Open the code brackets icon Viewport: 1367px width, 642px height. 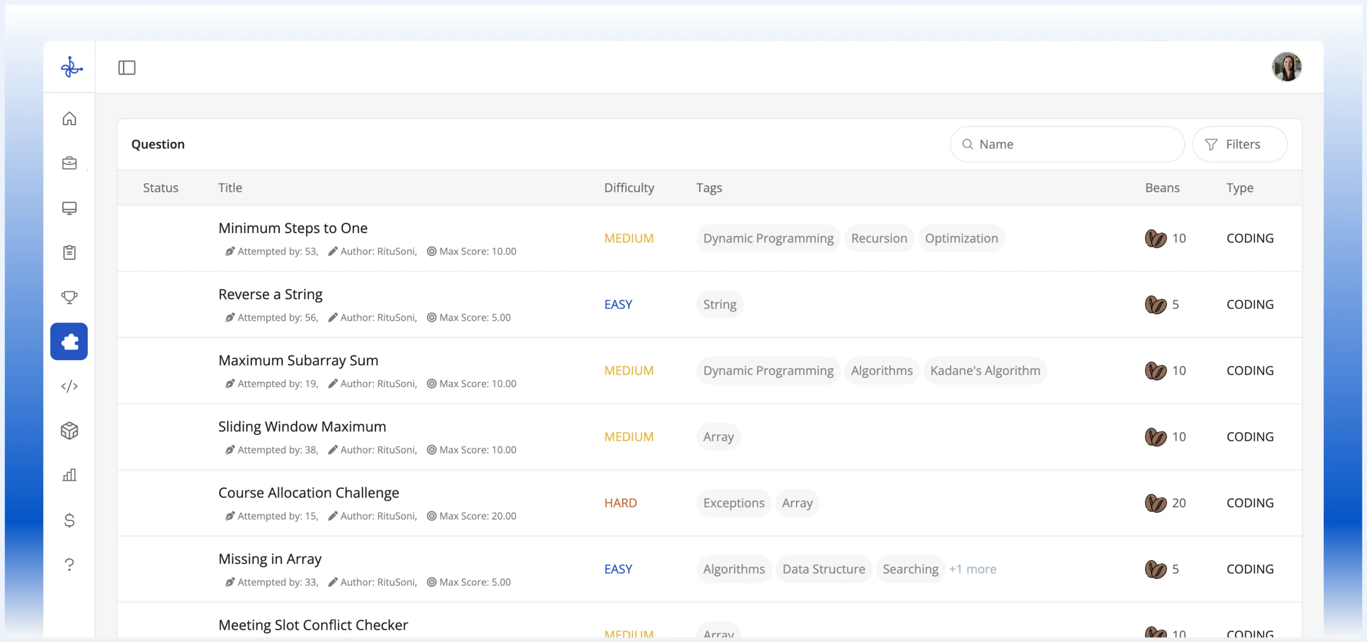point(70,386)
